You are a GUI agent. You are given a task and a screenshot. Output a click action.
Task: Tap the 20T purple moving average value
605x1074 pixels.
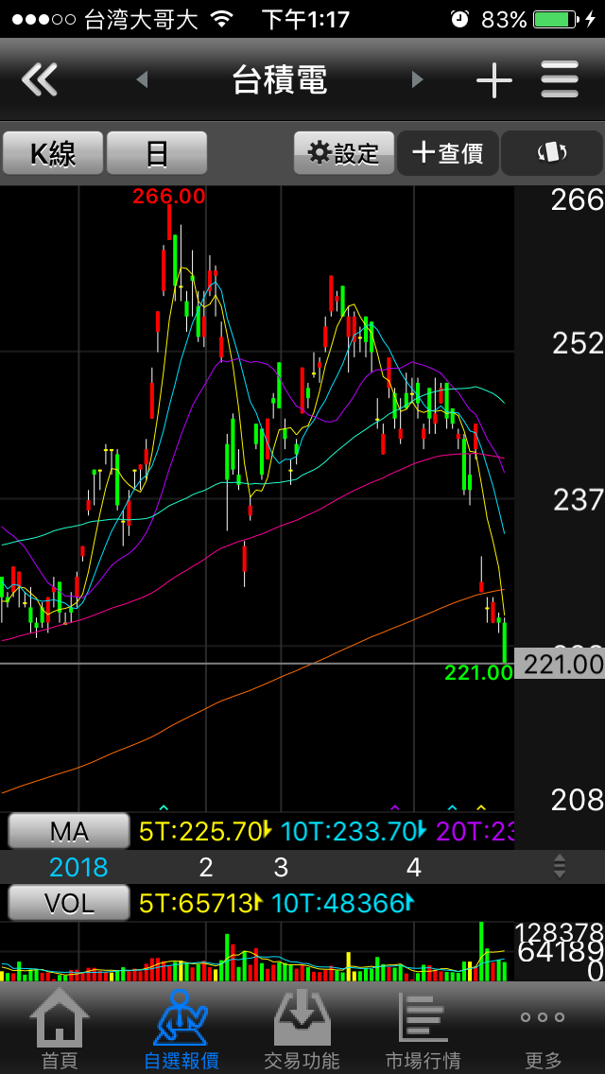pyautogui.click(x=475, y=831)
